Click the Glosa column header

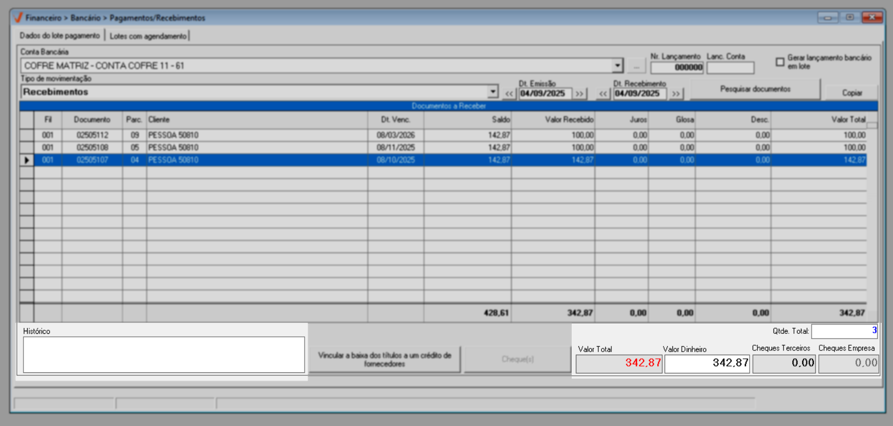point(671,120)
